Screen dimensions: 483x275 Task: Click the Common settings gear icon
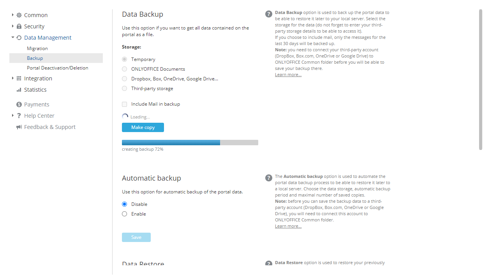(18, 15)
